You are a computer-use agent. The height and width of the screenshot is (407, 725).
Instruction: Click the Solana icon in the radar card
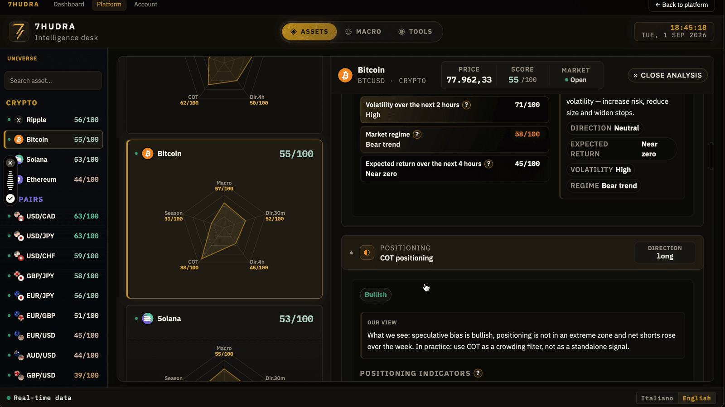point(148,319)
